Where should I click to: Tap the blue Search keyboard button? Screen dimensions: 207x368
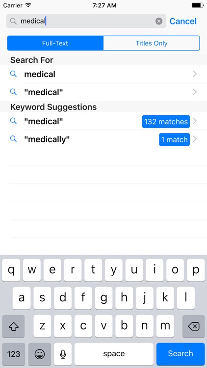click(x=181, y=354)
